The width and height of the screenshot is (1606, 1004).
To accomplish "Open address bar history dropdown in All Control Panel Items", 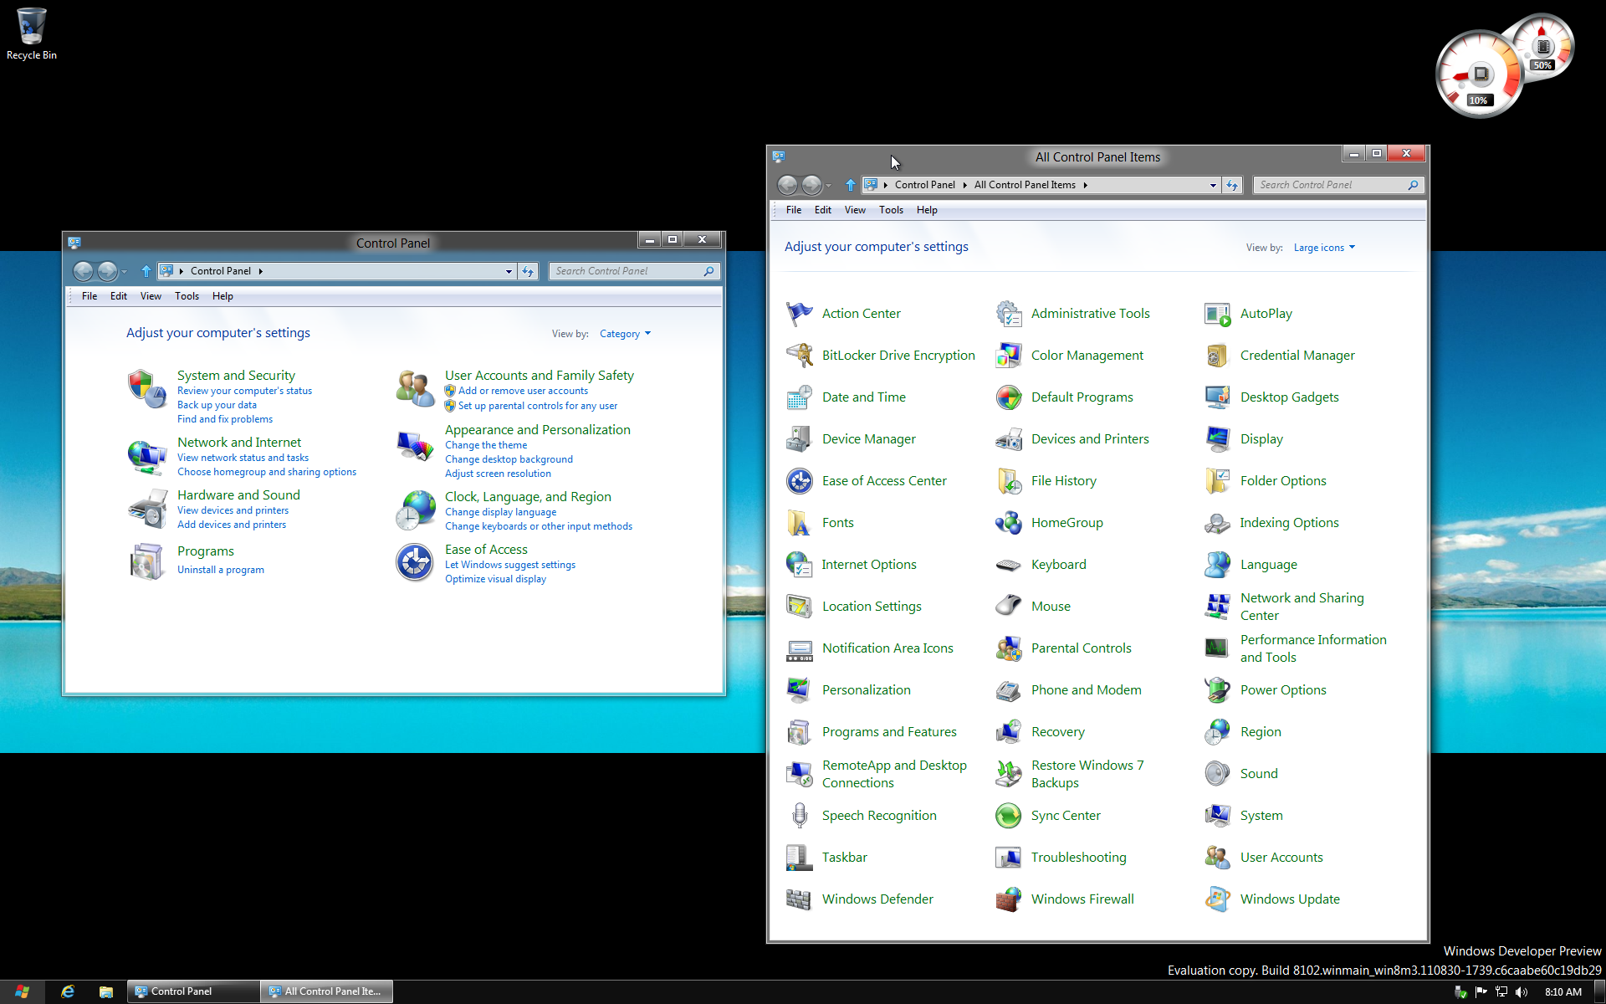I will tap(1213, 185).
